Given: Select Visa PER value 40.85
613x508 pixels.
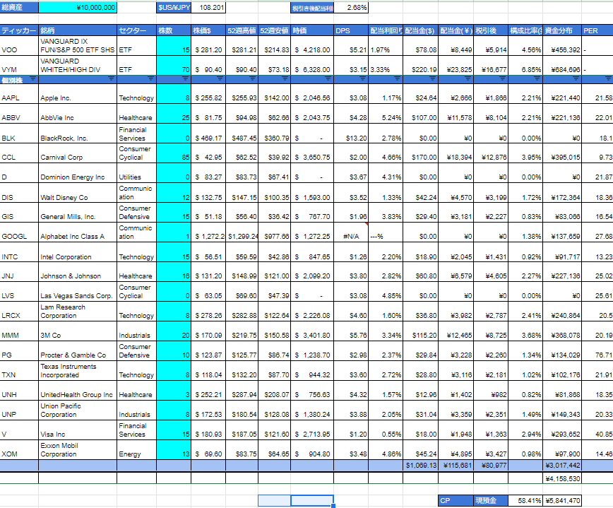Looking at the screenshot, I should tap(597, 430).
